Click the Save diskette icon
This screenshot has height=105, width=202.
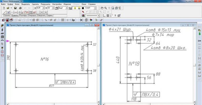click(x=15, y=8)
